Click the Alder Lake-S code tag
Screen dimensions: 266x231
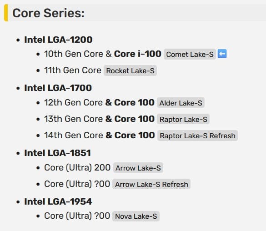click(x=181, y=103)
